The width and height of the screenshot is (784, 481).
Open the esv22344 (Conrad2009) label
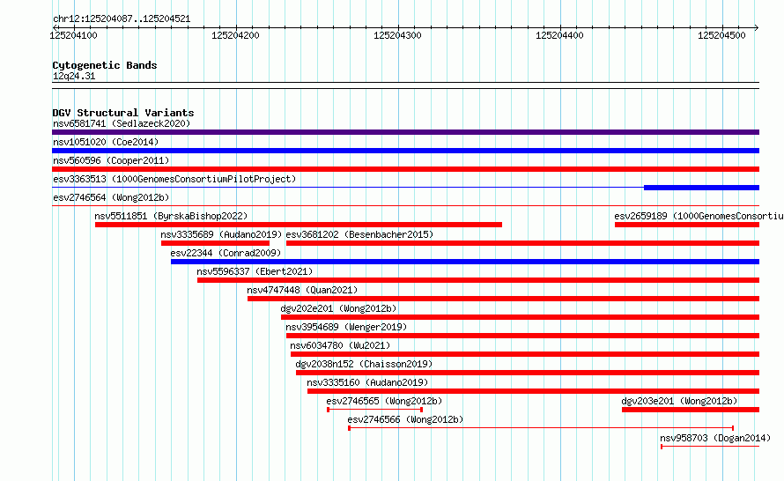(x=226, y=253)
